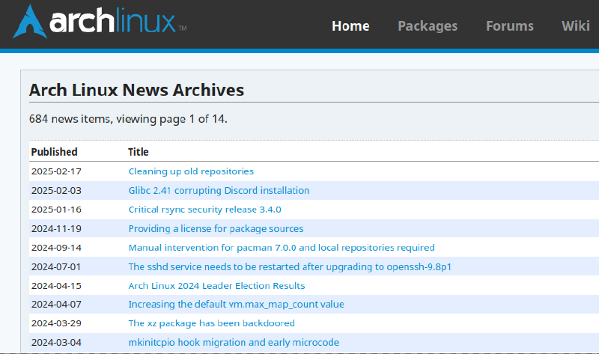Open the Home navigation tab
Viewport: 599px width, 354px height.
point(350,26)
